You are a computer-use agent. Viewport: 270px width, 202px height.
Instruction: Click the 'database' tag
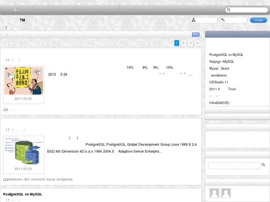[15, 179]
